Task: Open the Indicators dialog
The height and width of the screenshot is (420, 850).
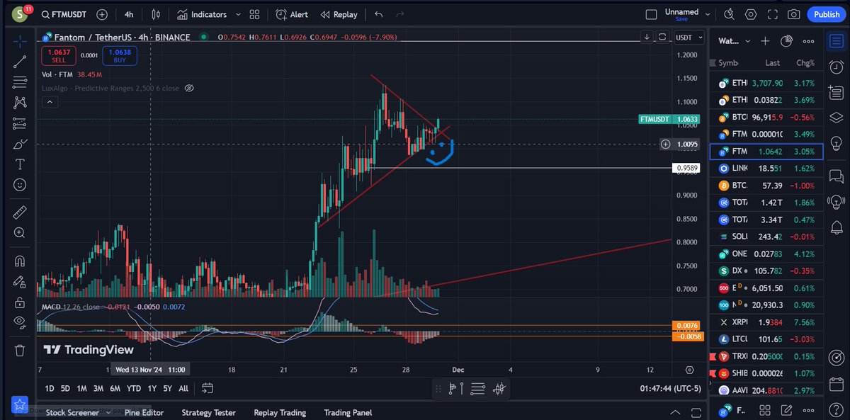Action: (x=202, y=14)
